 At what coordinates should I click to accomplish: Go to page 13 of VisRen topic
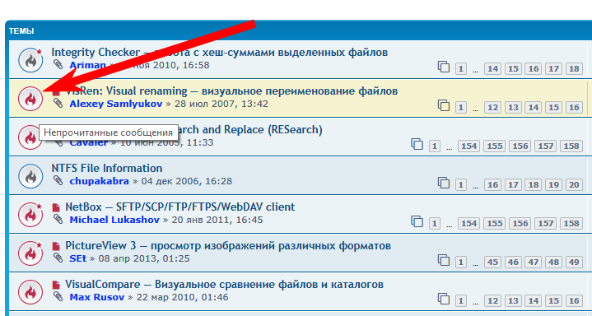[513, 108]
